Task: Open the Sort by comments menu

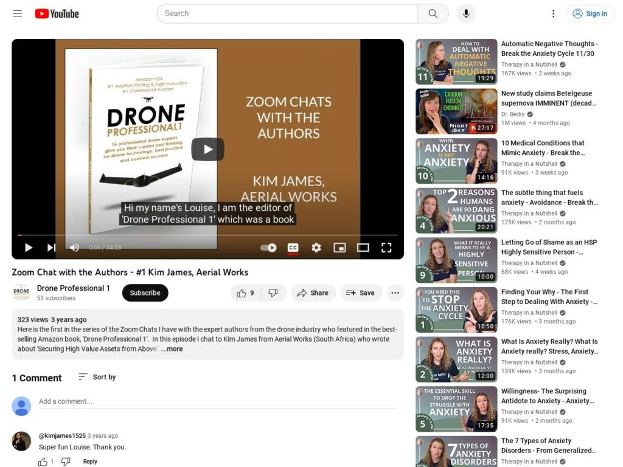Action: 97,377
